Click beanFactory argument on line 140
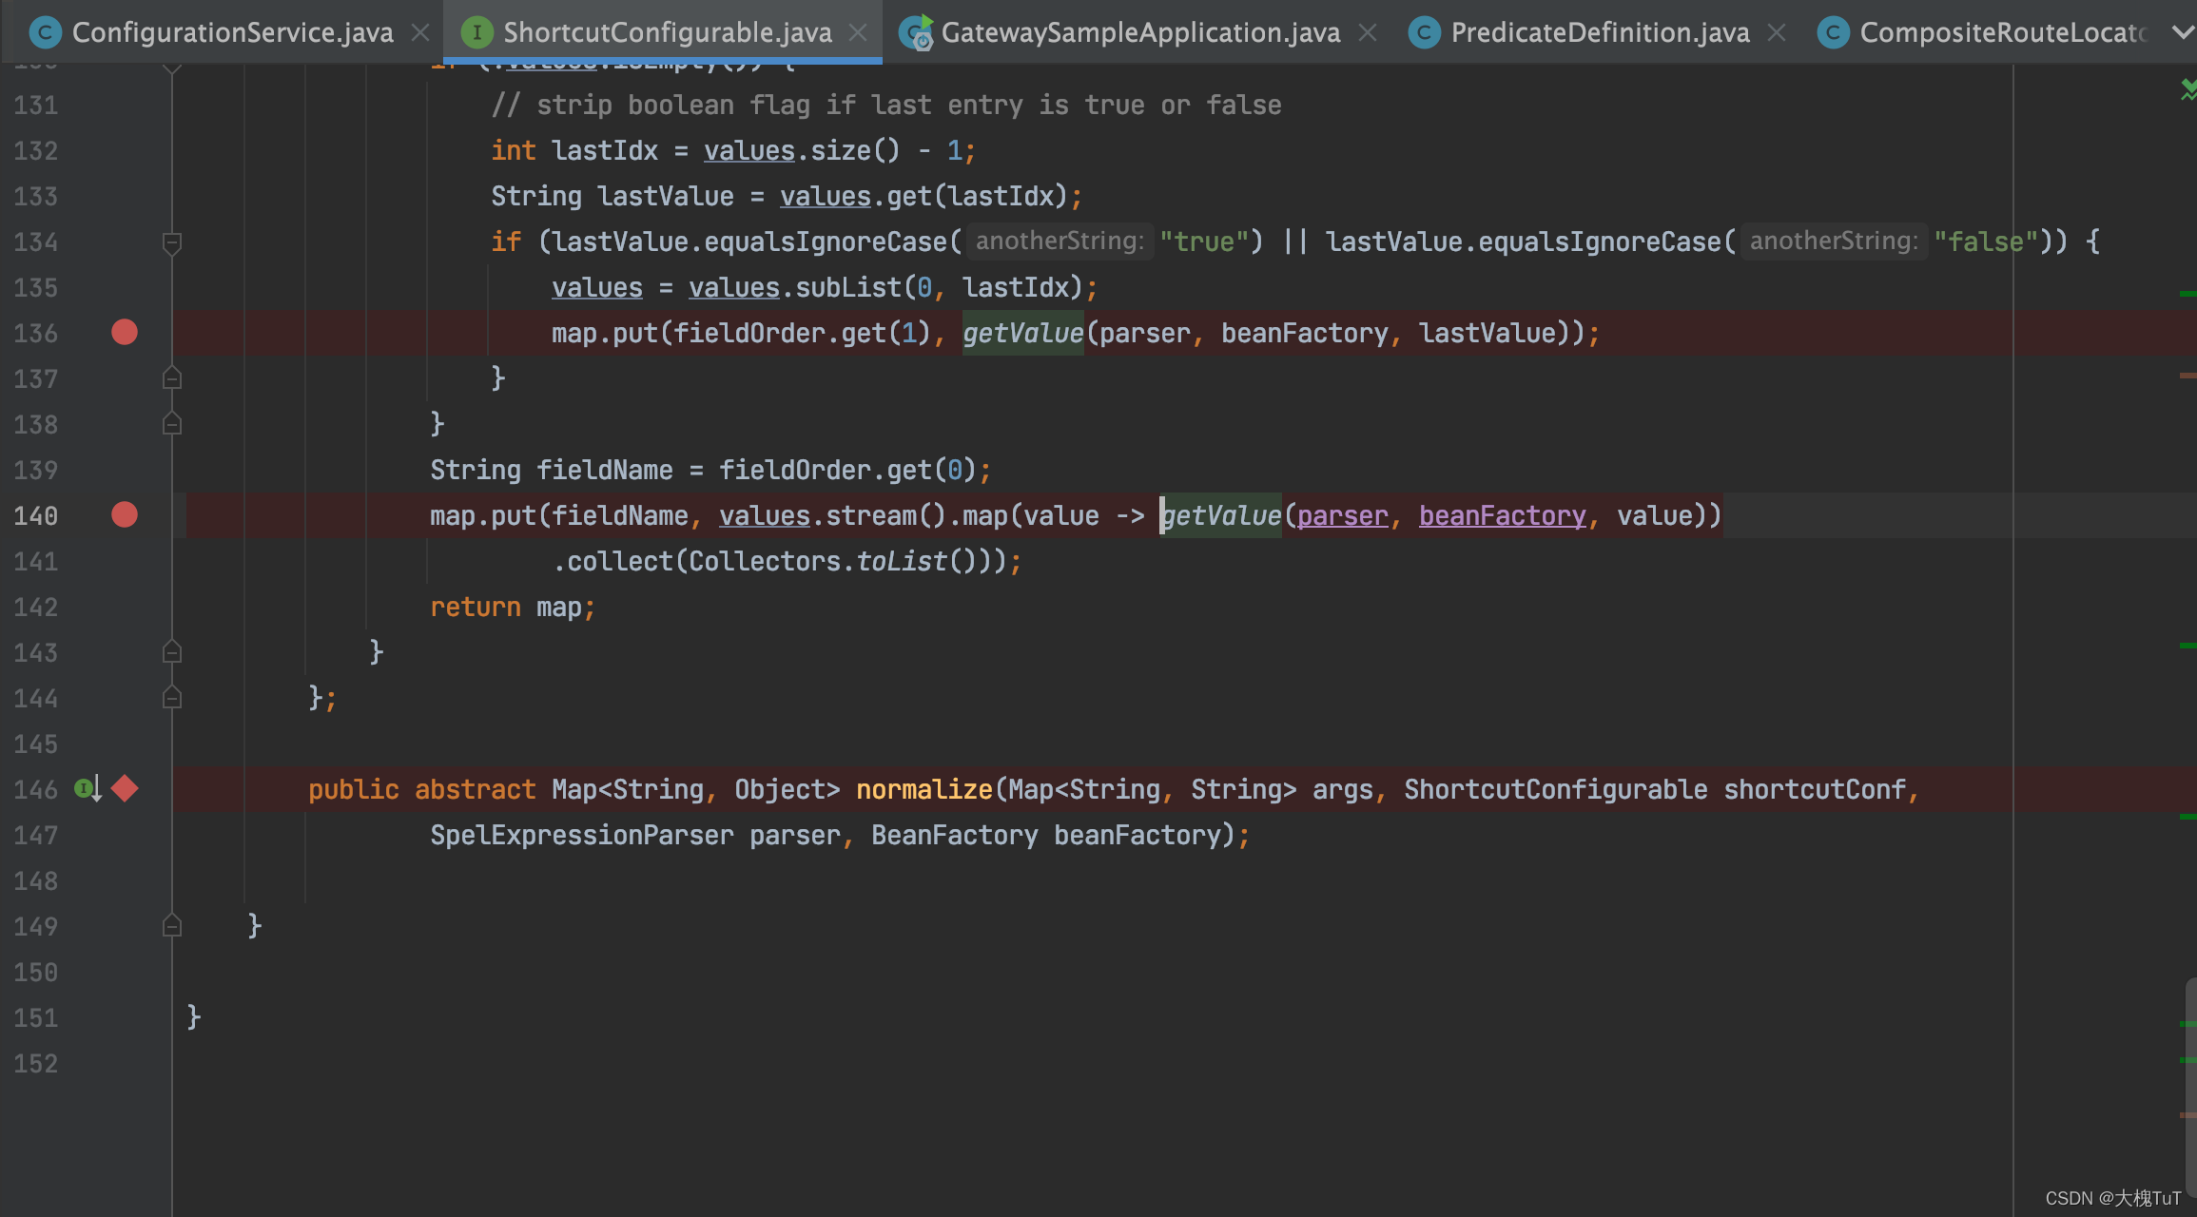 point(1503,515)
